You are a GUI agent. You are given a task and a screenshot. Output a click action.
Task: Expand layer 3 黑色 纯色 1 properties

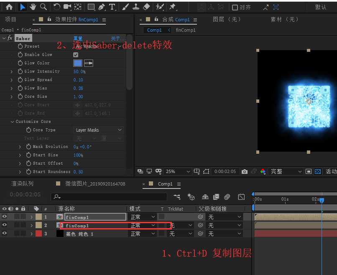tap(32, 234)
